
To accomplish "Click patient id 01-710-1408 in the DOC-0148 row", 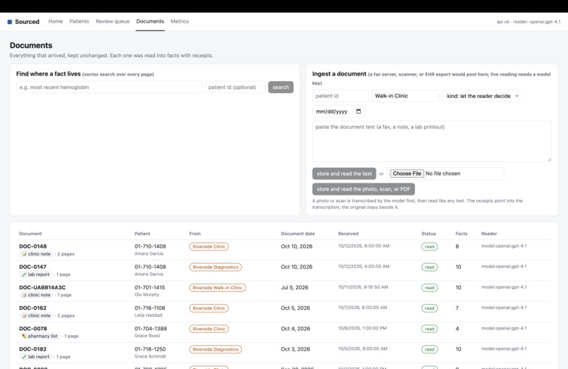I will (150, 246).
